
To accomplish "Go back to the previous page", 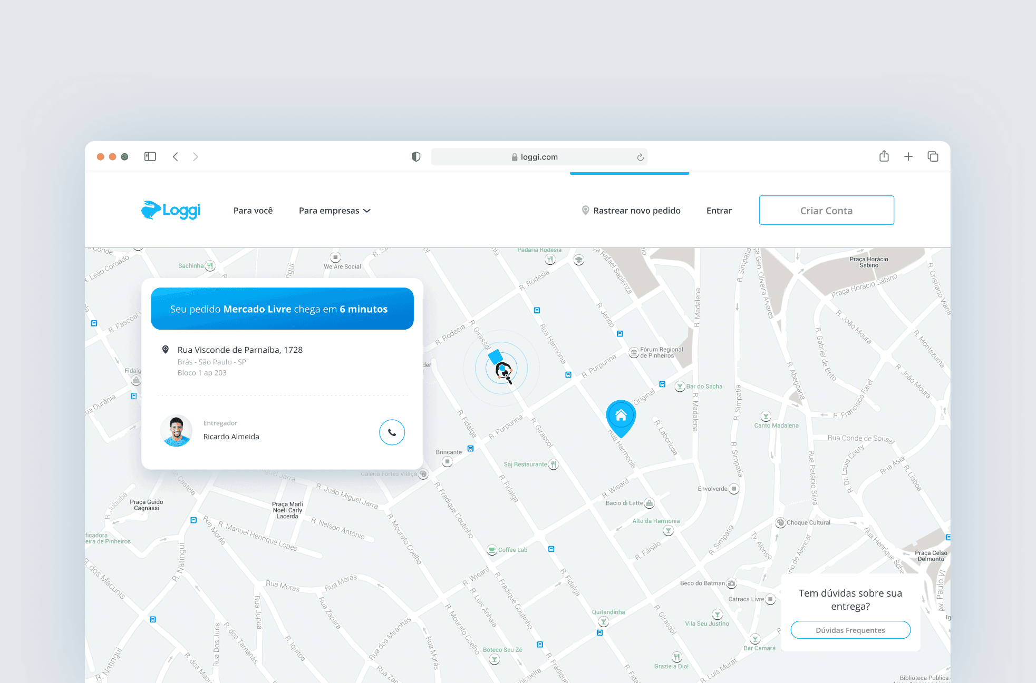I will pyautogui.click(x=176, y=156).
